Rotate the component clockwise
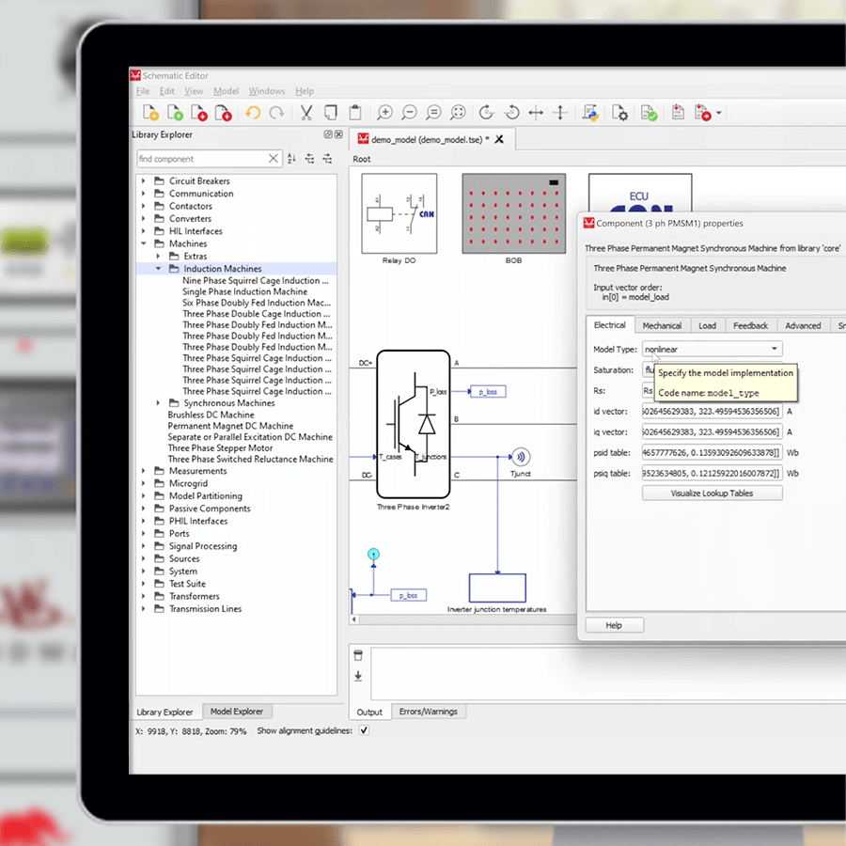 (x=486, y=113)
